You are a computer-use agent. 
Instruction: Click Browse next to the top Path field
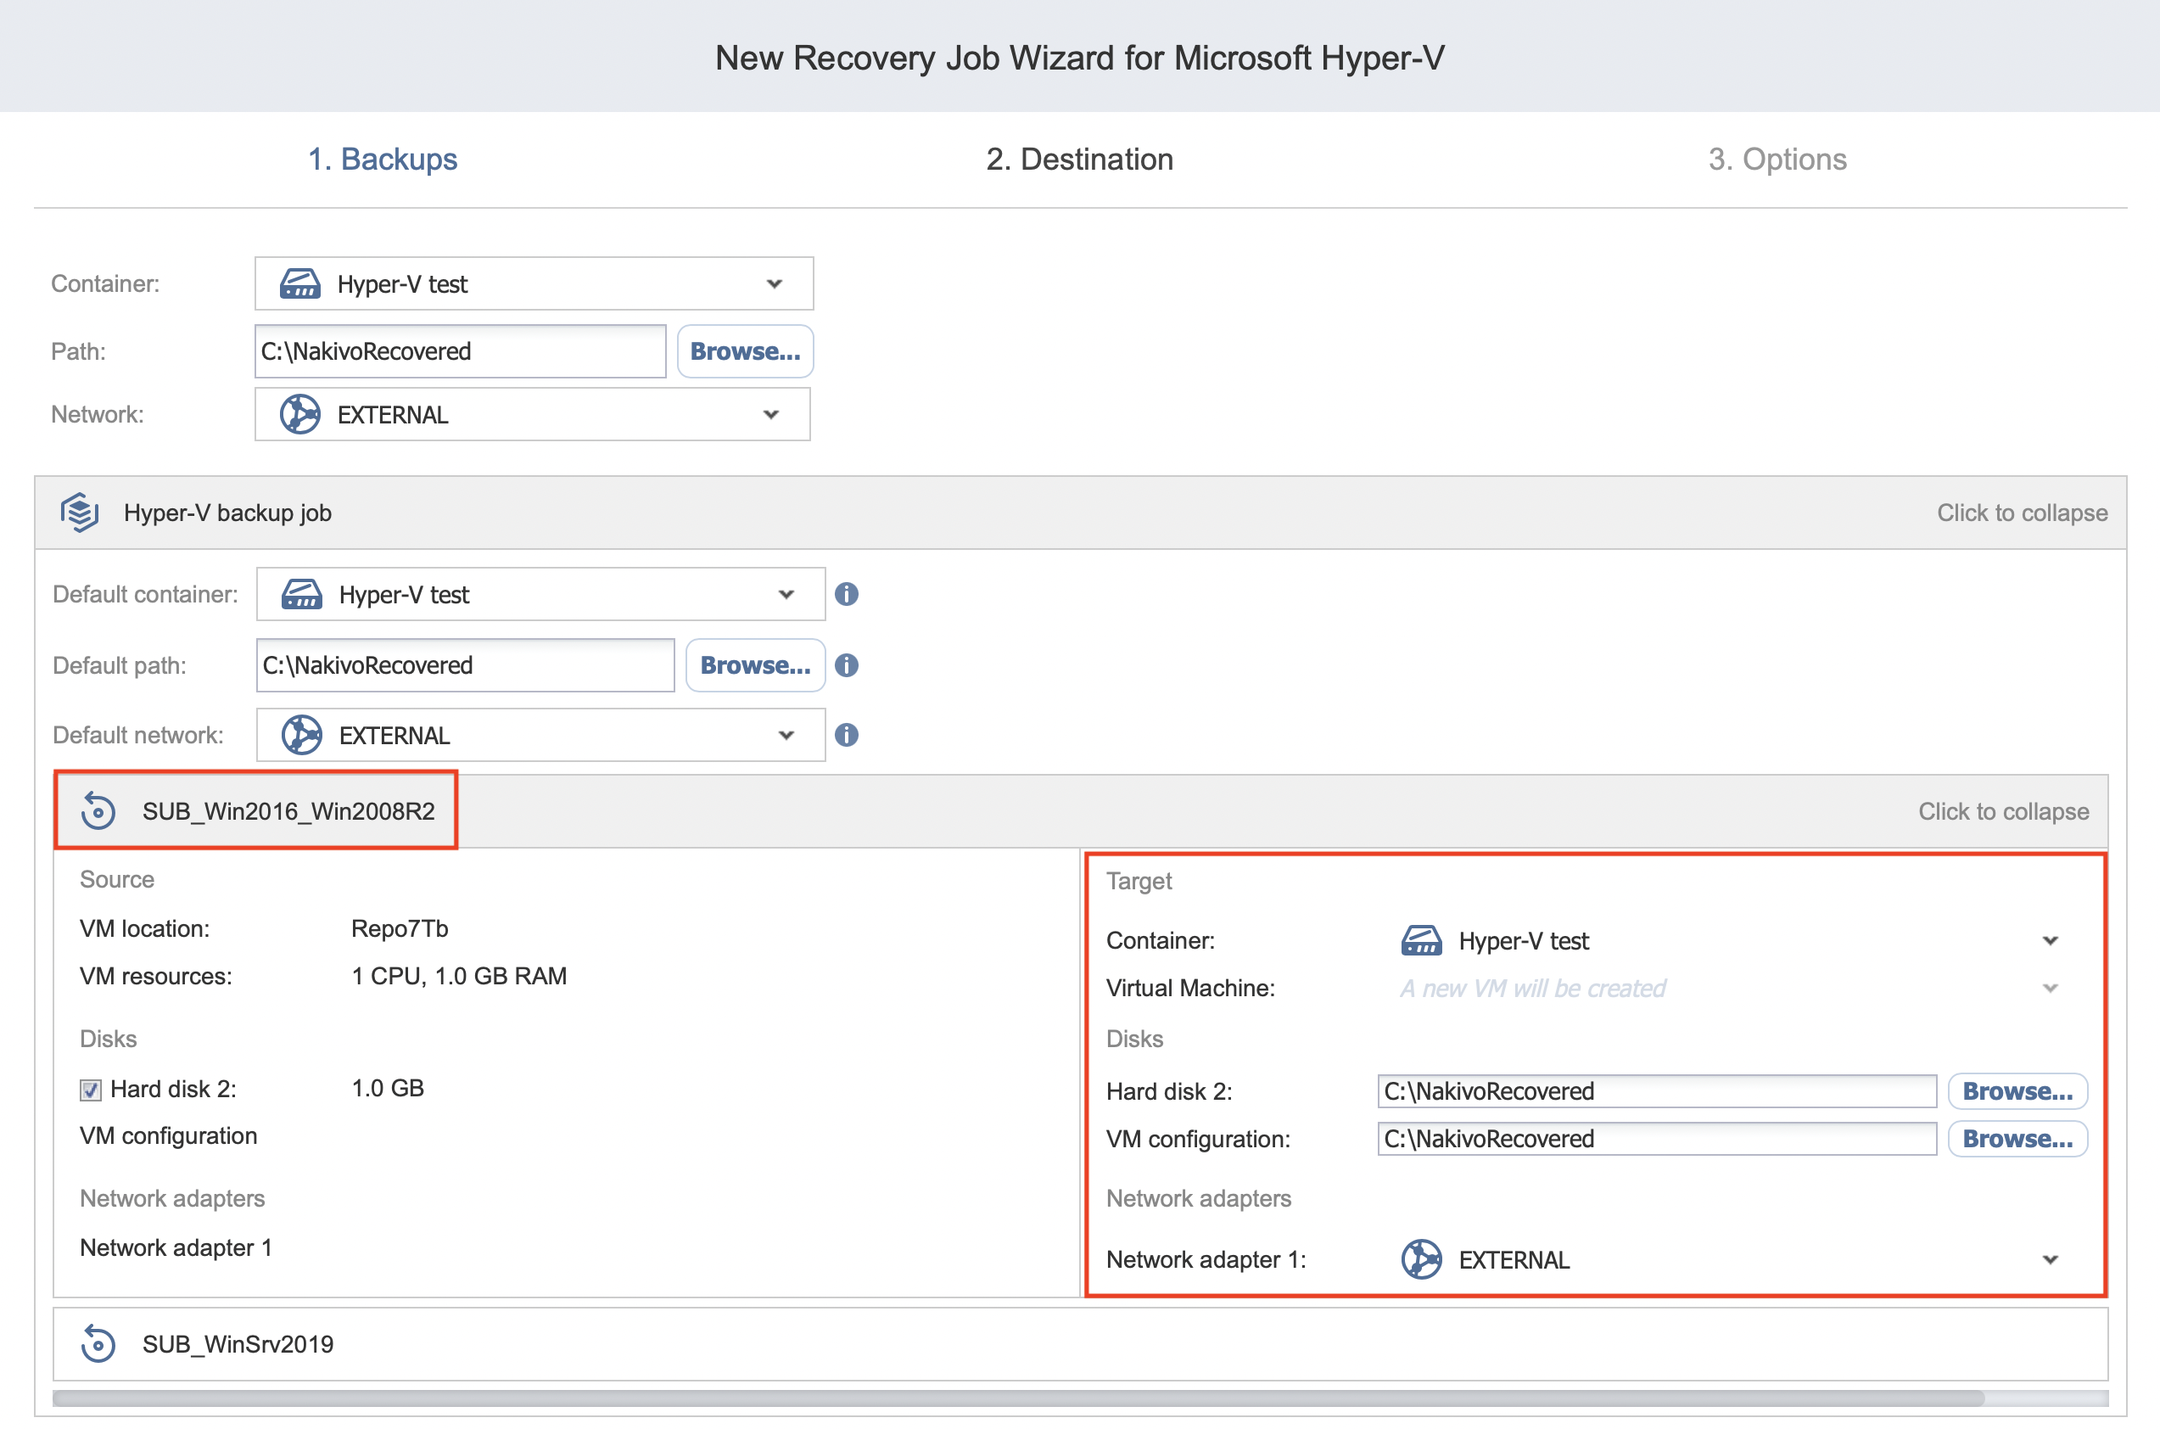(x=745, y=350)
